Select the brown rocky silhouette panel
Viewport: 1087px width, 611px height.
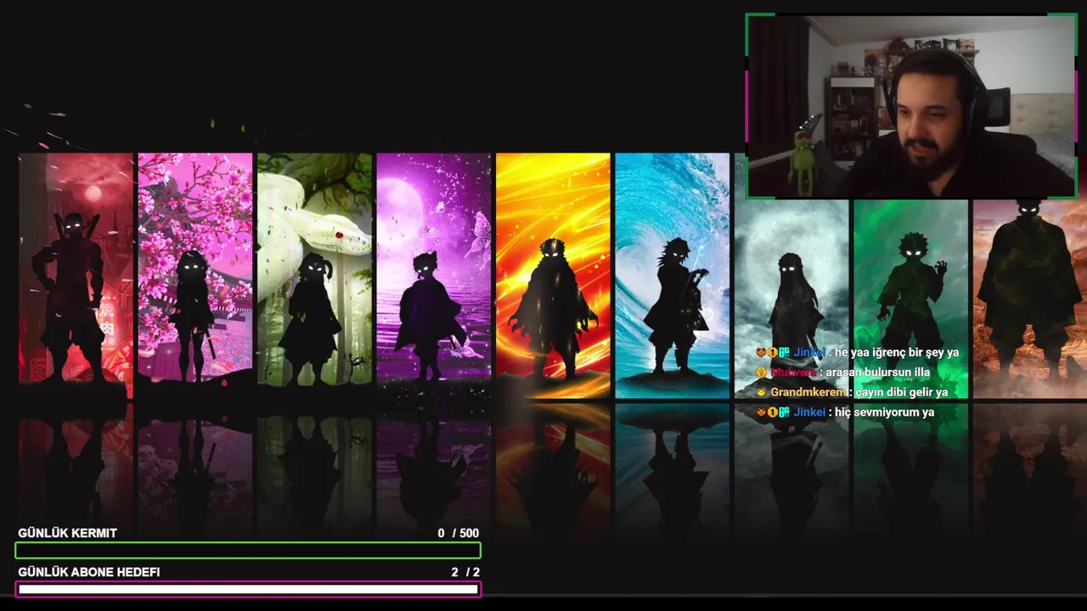coord(1030,299)
